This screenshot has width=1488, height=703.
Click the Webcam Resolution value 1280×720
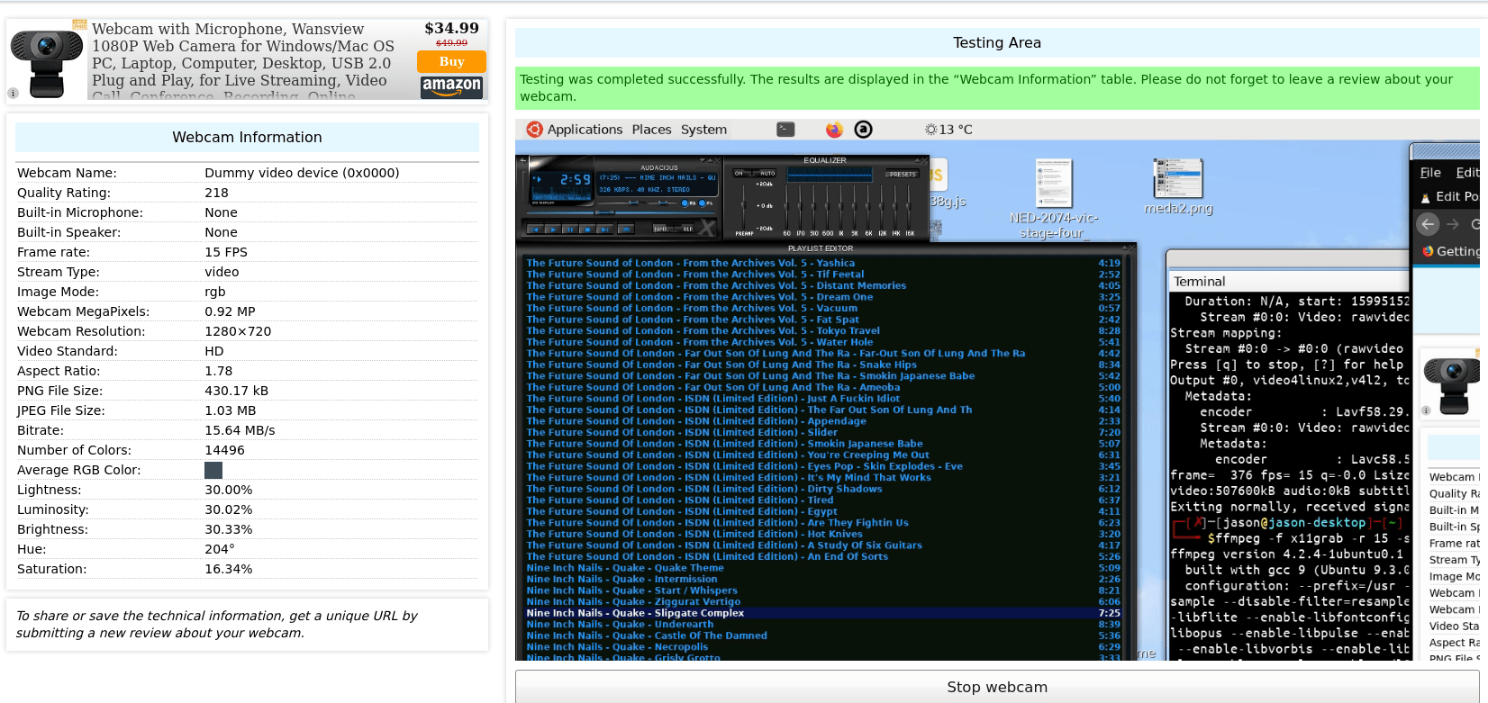[238, 331]
